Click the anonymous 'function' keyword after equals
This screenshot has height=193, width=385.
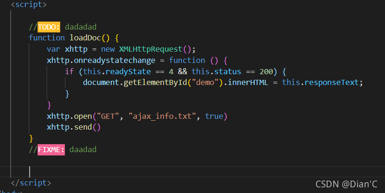pyautogui.click(x=187, y=60)
